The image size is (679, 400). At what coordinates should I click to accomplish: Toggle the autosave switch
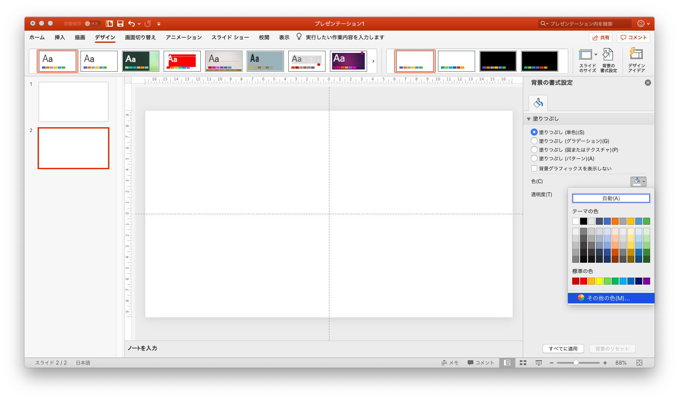[x=92, y=24]
